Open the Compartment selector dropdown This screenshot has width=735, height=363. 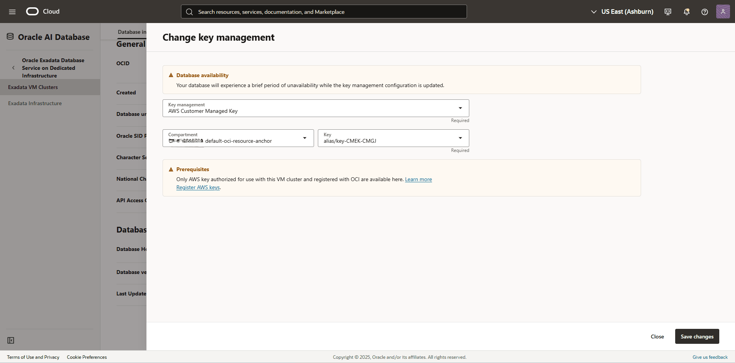tap(304, 138)
